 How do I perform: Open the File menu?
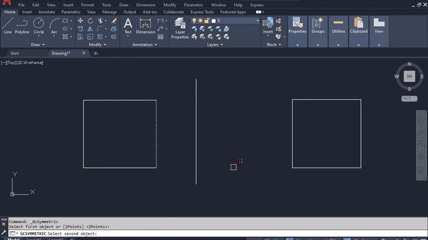[21, 5]
